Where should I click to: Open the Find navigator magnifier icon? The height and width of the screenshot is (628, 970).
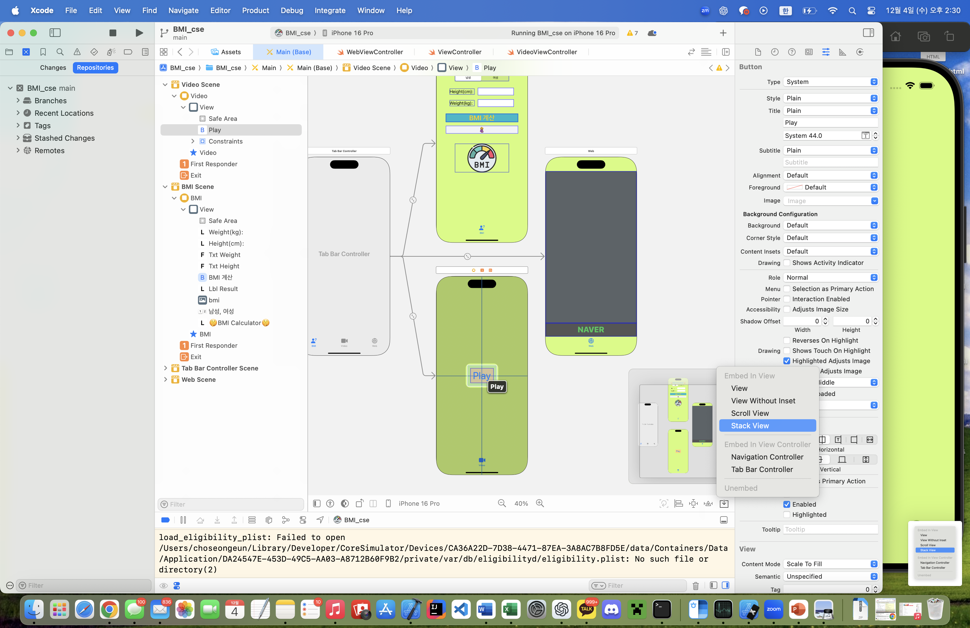click(x=60, y=52)
